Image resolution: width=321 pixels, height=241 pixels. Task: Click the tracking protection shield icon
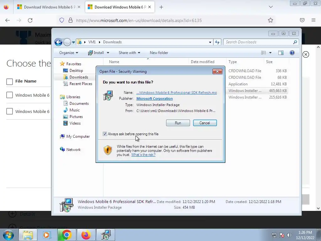pyautogui.click(x=62, y=20)
